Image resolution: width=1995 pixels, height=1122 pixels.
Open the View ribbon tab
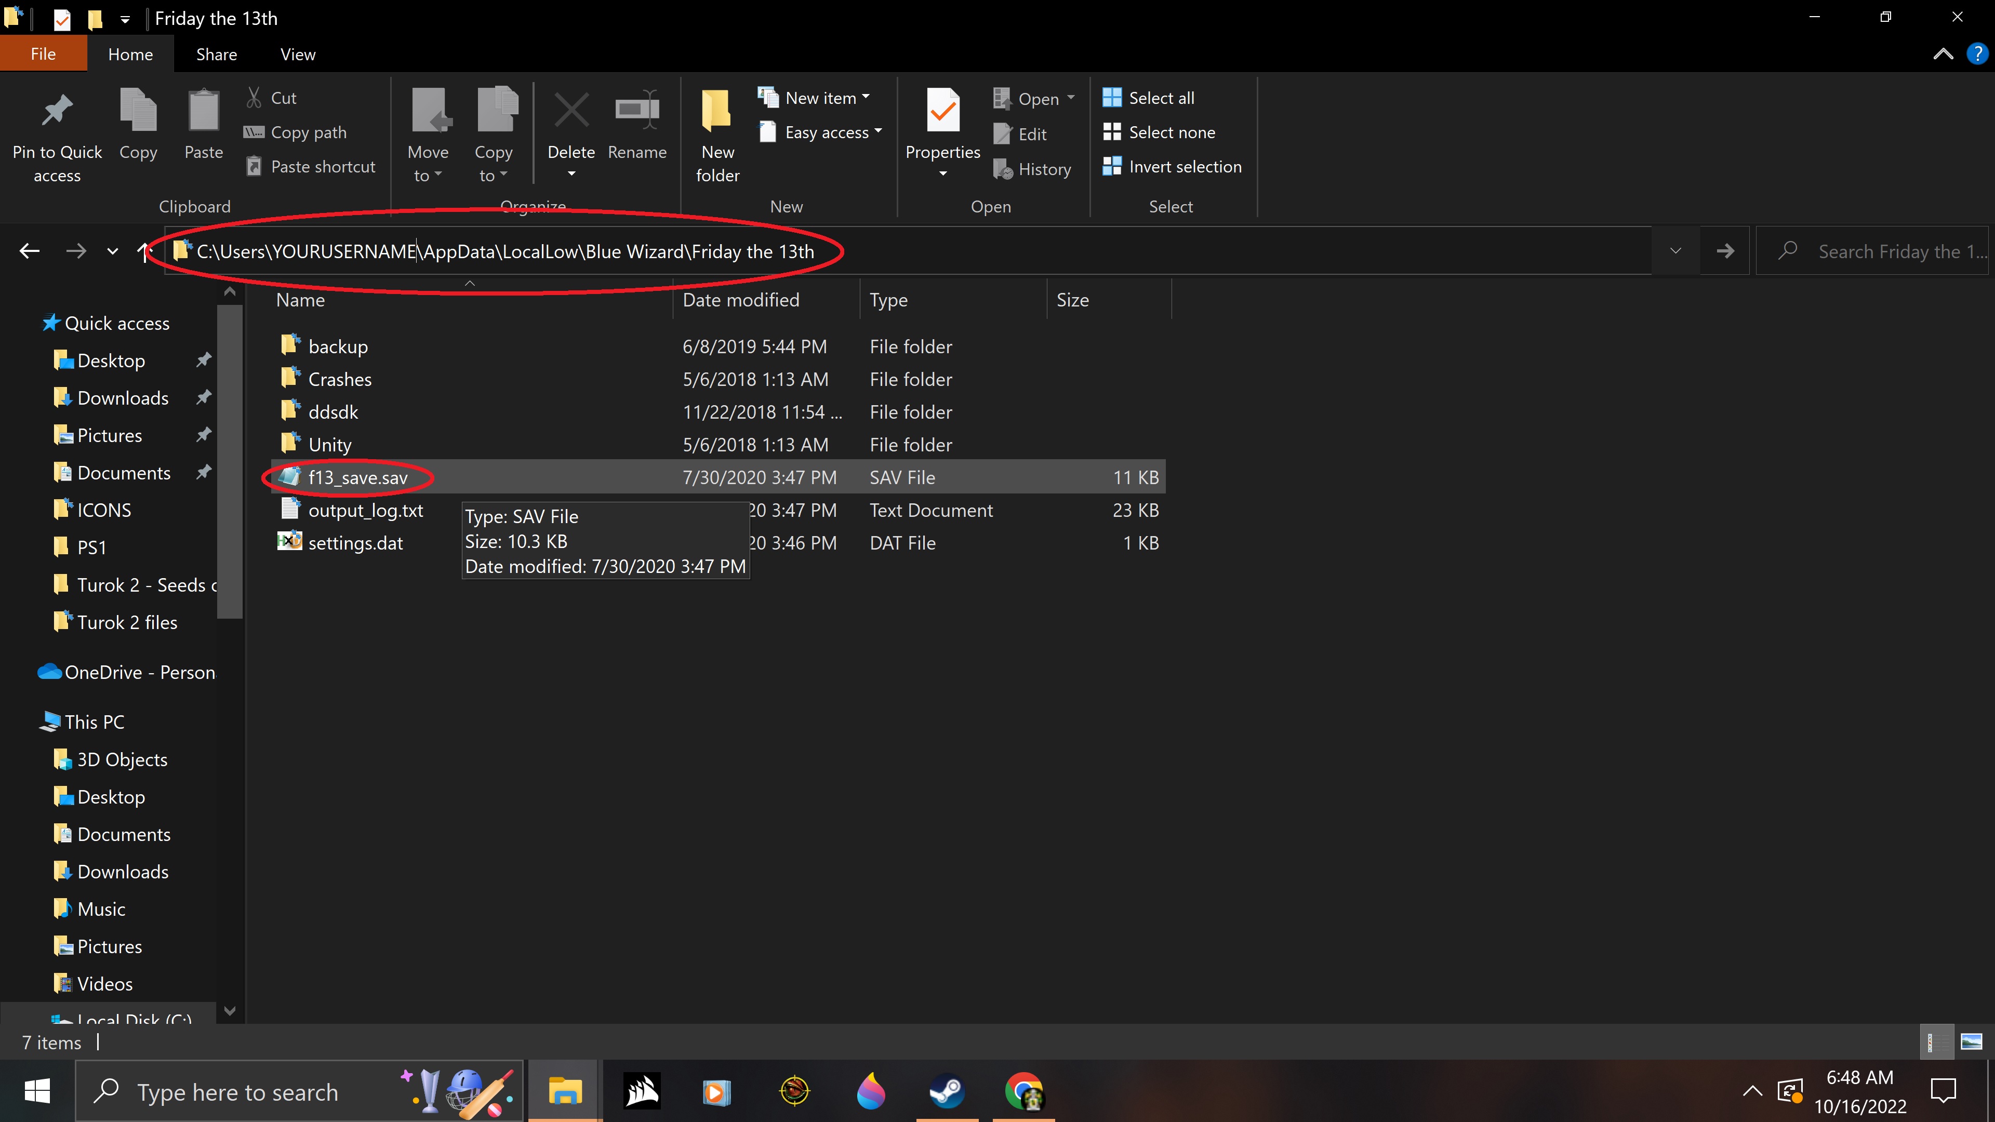[x=297, y=54]
